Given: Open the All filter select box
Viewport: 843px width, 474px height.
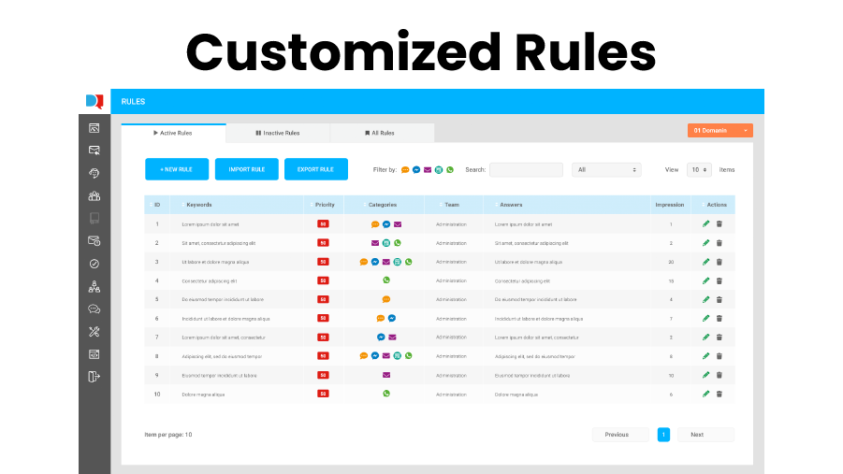Looking at the screenshot, I should coord(606,170).
